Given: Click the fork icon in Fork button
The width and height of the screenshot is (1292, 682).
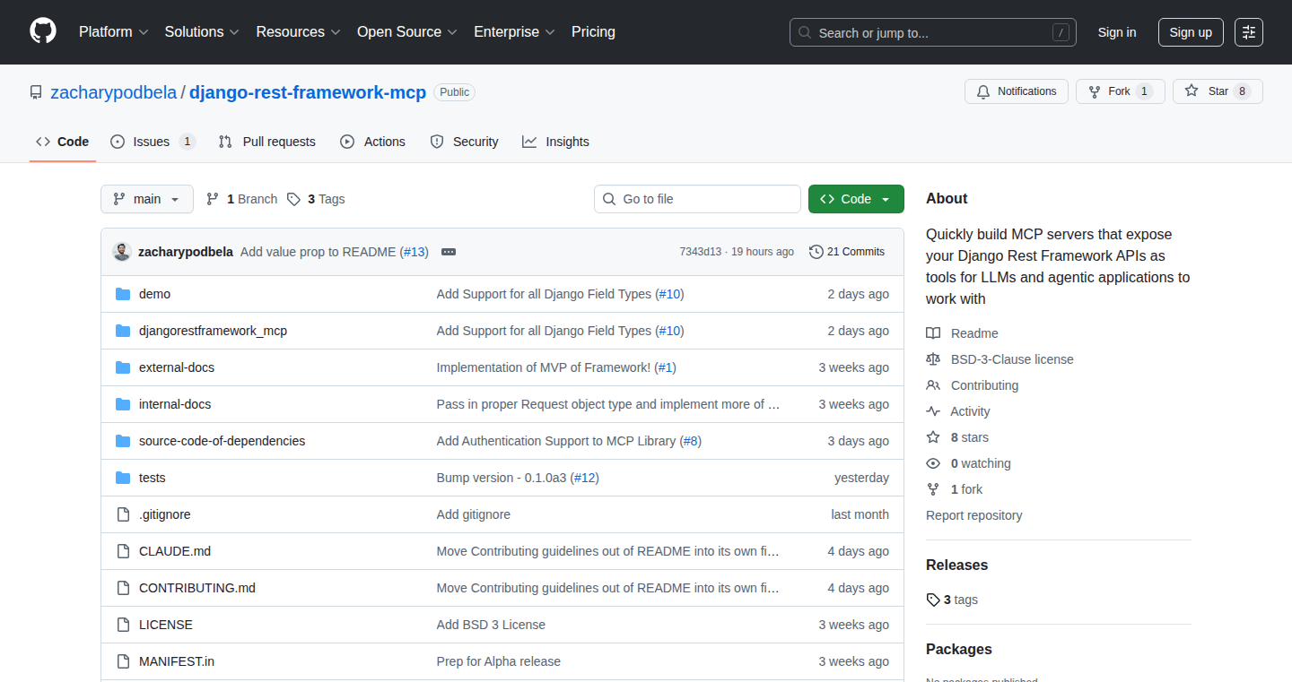Looking at the screenshot, I should pyautogui.click(x=1095, y=91).
